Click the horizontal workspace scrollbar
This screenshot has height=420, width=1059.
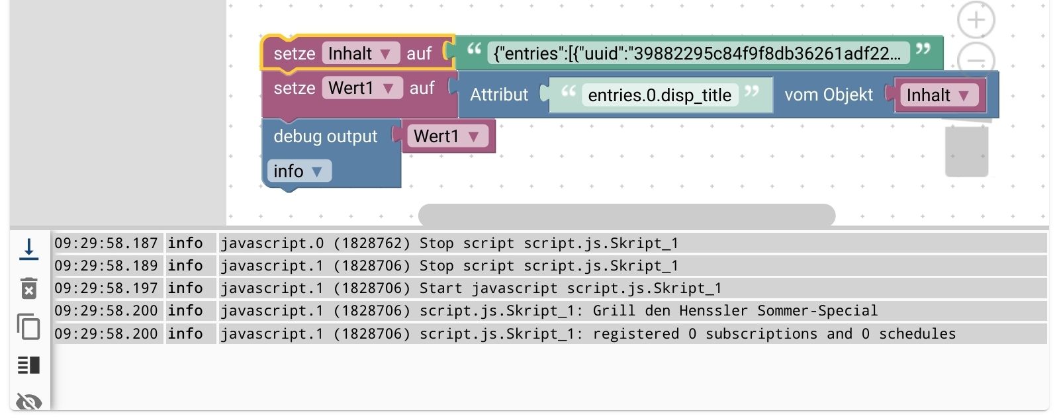point(626,215)
